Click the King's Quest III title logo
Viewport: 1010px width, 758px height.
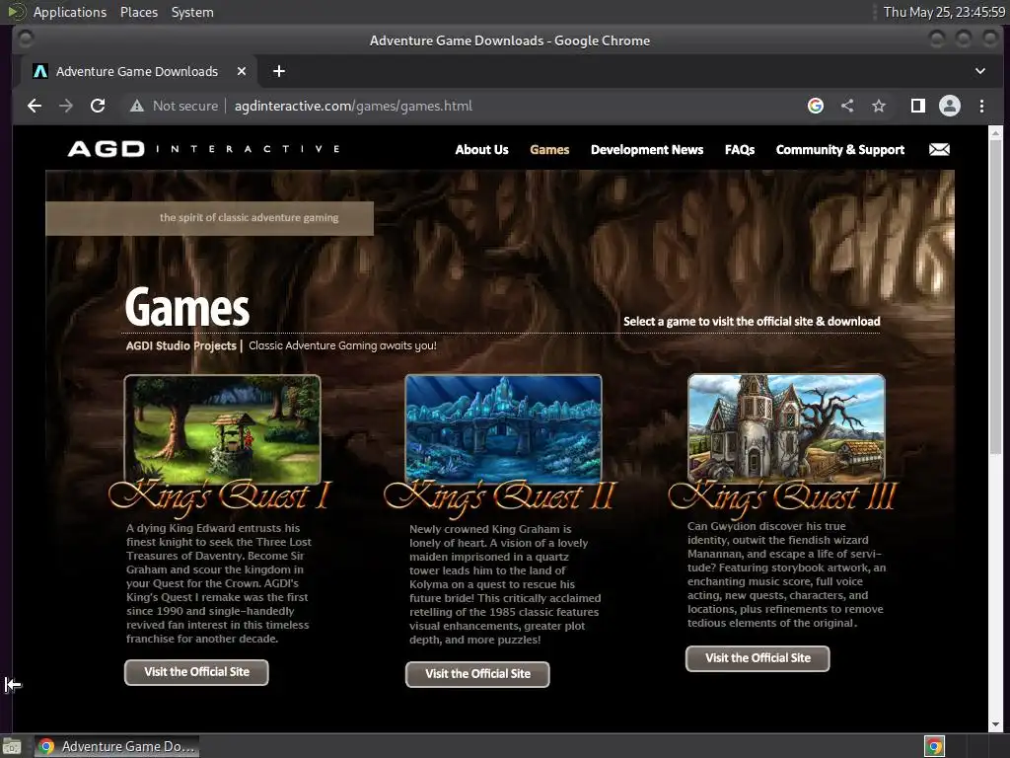coord(782,497)
